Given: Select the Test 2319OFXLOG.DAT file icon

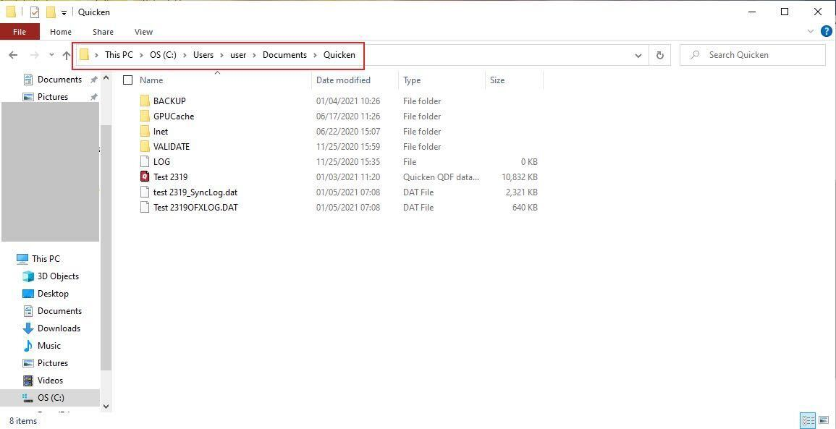Looking at the screenshot, I should 145,208.
